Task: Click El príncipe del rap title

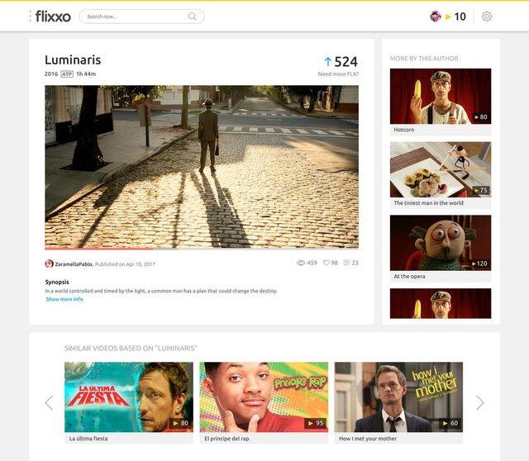Action: point(226,439)
